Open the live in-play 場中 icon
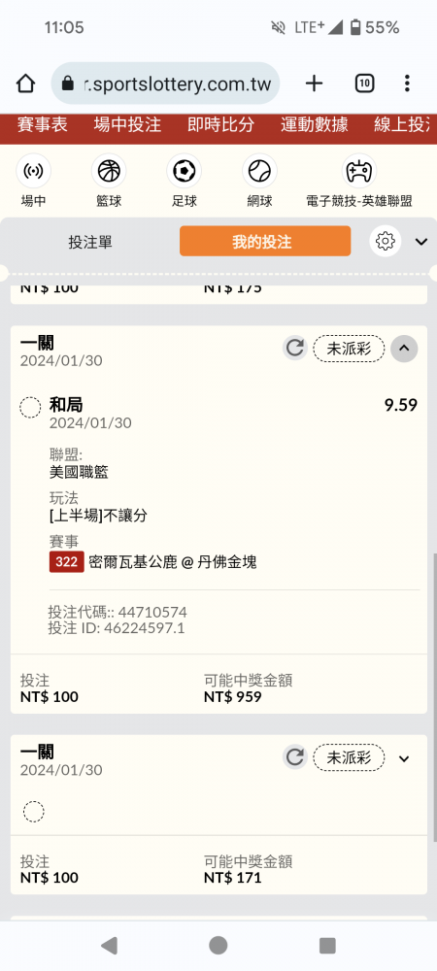The width and height of the screenshot is (437, 971). pos(33,172)
